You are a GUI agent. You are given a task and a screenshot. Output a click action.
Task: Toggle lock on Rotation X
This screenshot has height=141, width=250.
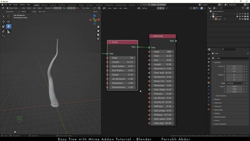click(x=244, y=75)
